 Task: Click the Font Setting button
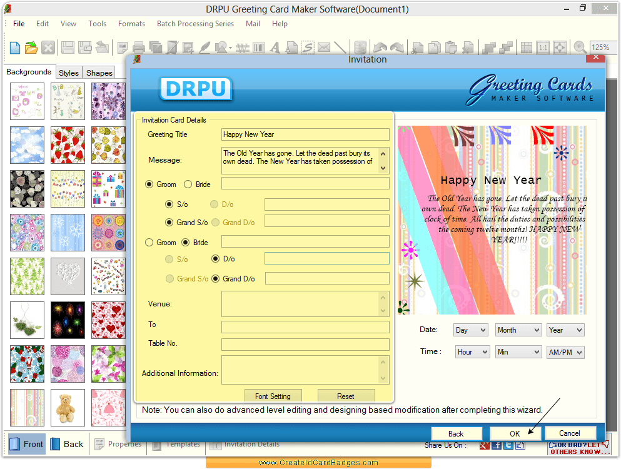[273, 396]
